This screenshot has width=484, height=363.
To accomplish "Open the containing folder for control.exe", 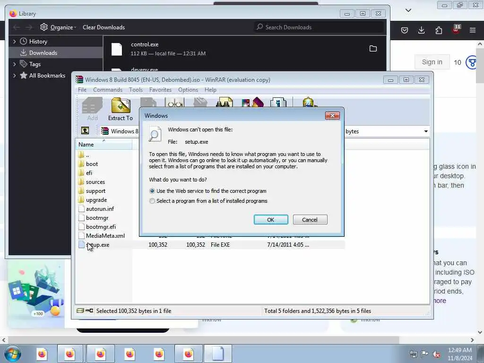I will (373, 49).
